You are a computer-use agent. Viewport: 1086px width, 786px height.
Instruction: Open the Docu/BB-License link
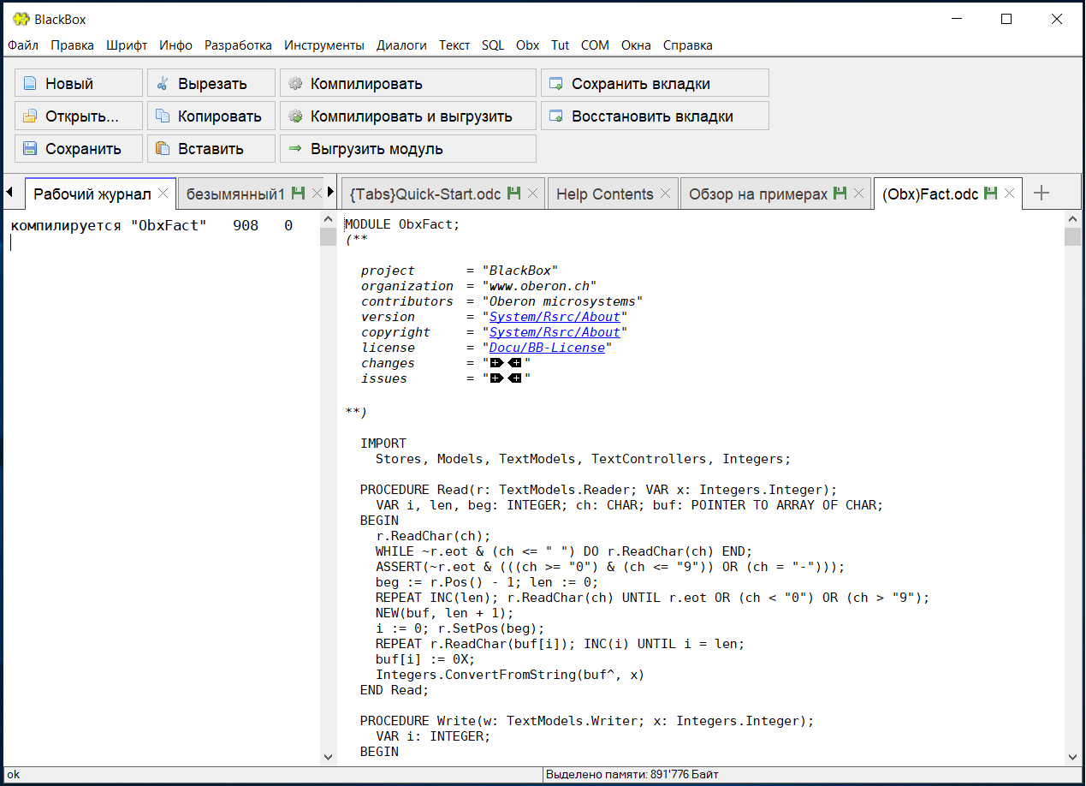point(547,348)
